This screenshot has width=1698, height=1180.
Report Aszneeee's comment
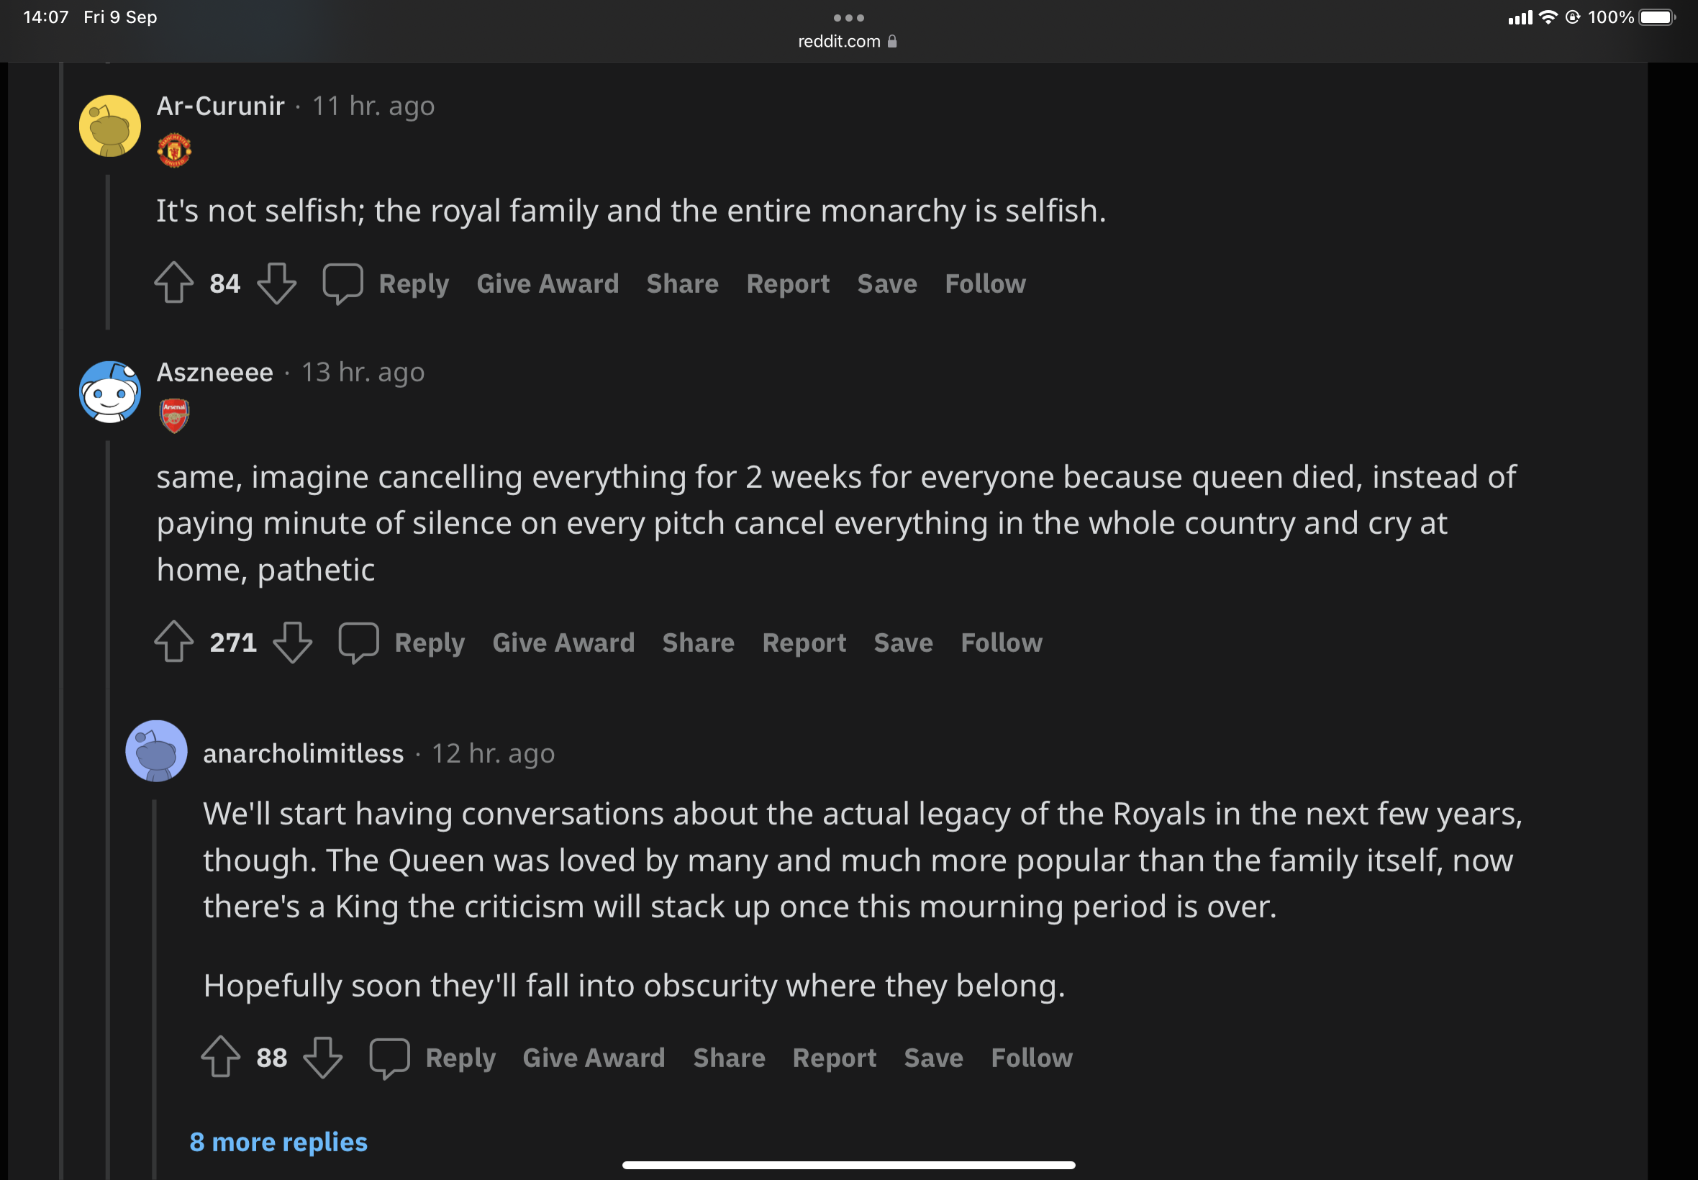pyautogui.click(x=804, y=643)
